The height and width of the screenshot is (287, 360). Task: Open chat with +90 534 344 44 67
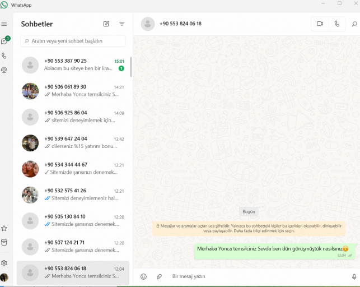coord(73,169)
